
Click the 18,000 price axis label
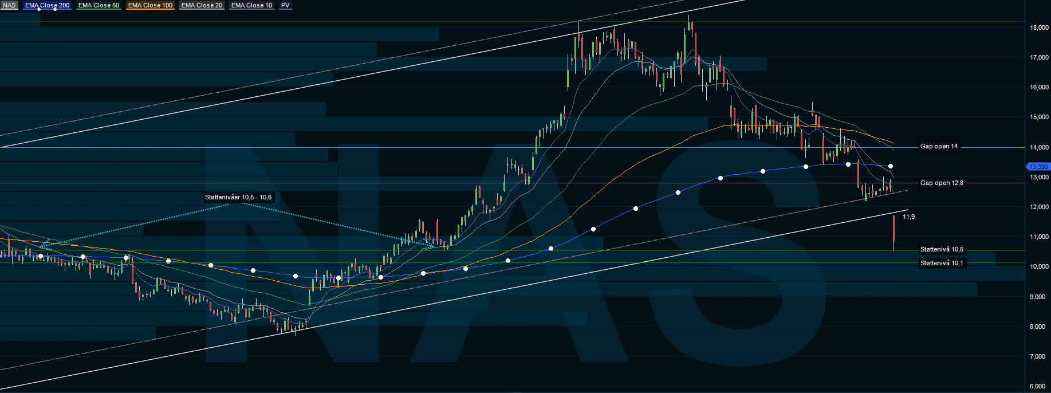[x=1039, y=27]
